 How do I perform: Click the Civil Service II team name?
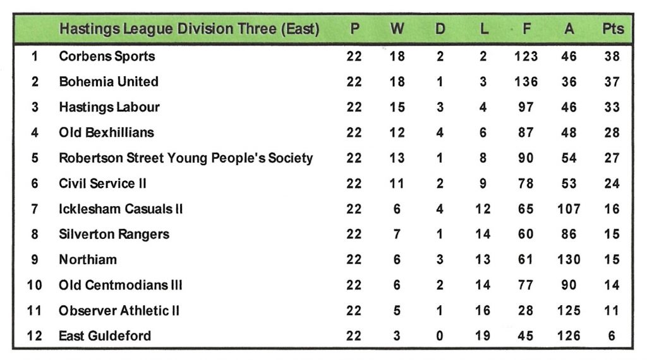[x=102, y=183]
